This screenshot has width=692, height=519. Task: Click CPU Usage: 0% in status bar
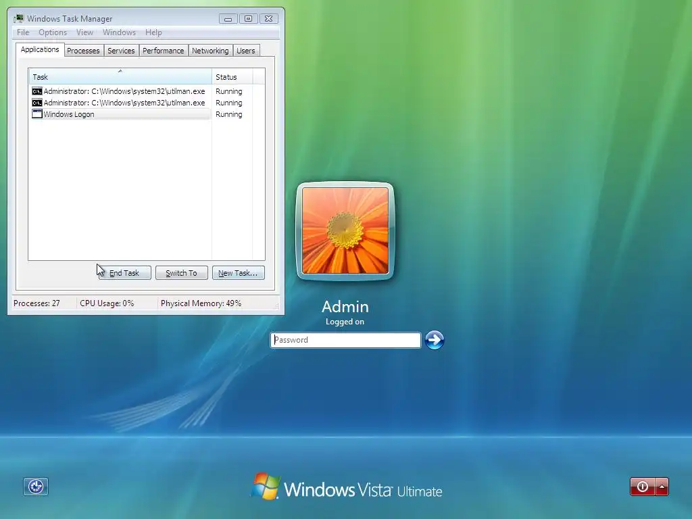(107, 303)
